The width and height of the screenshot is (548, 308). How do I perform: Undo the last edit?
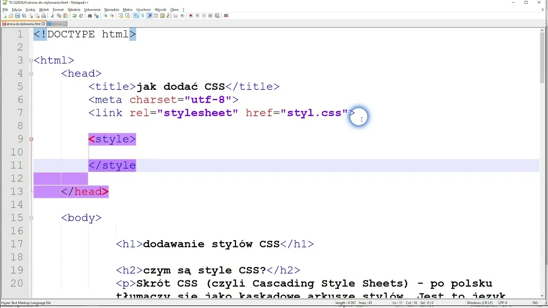click(x=75, y=15)
